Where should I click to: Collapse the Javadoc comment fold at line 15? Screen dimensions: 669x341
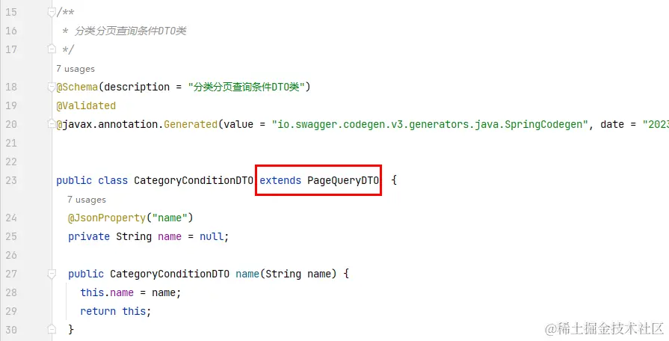tap(52, 13)
